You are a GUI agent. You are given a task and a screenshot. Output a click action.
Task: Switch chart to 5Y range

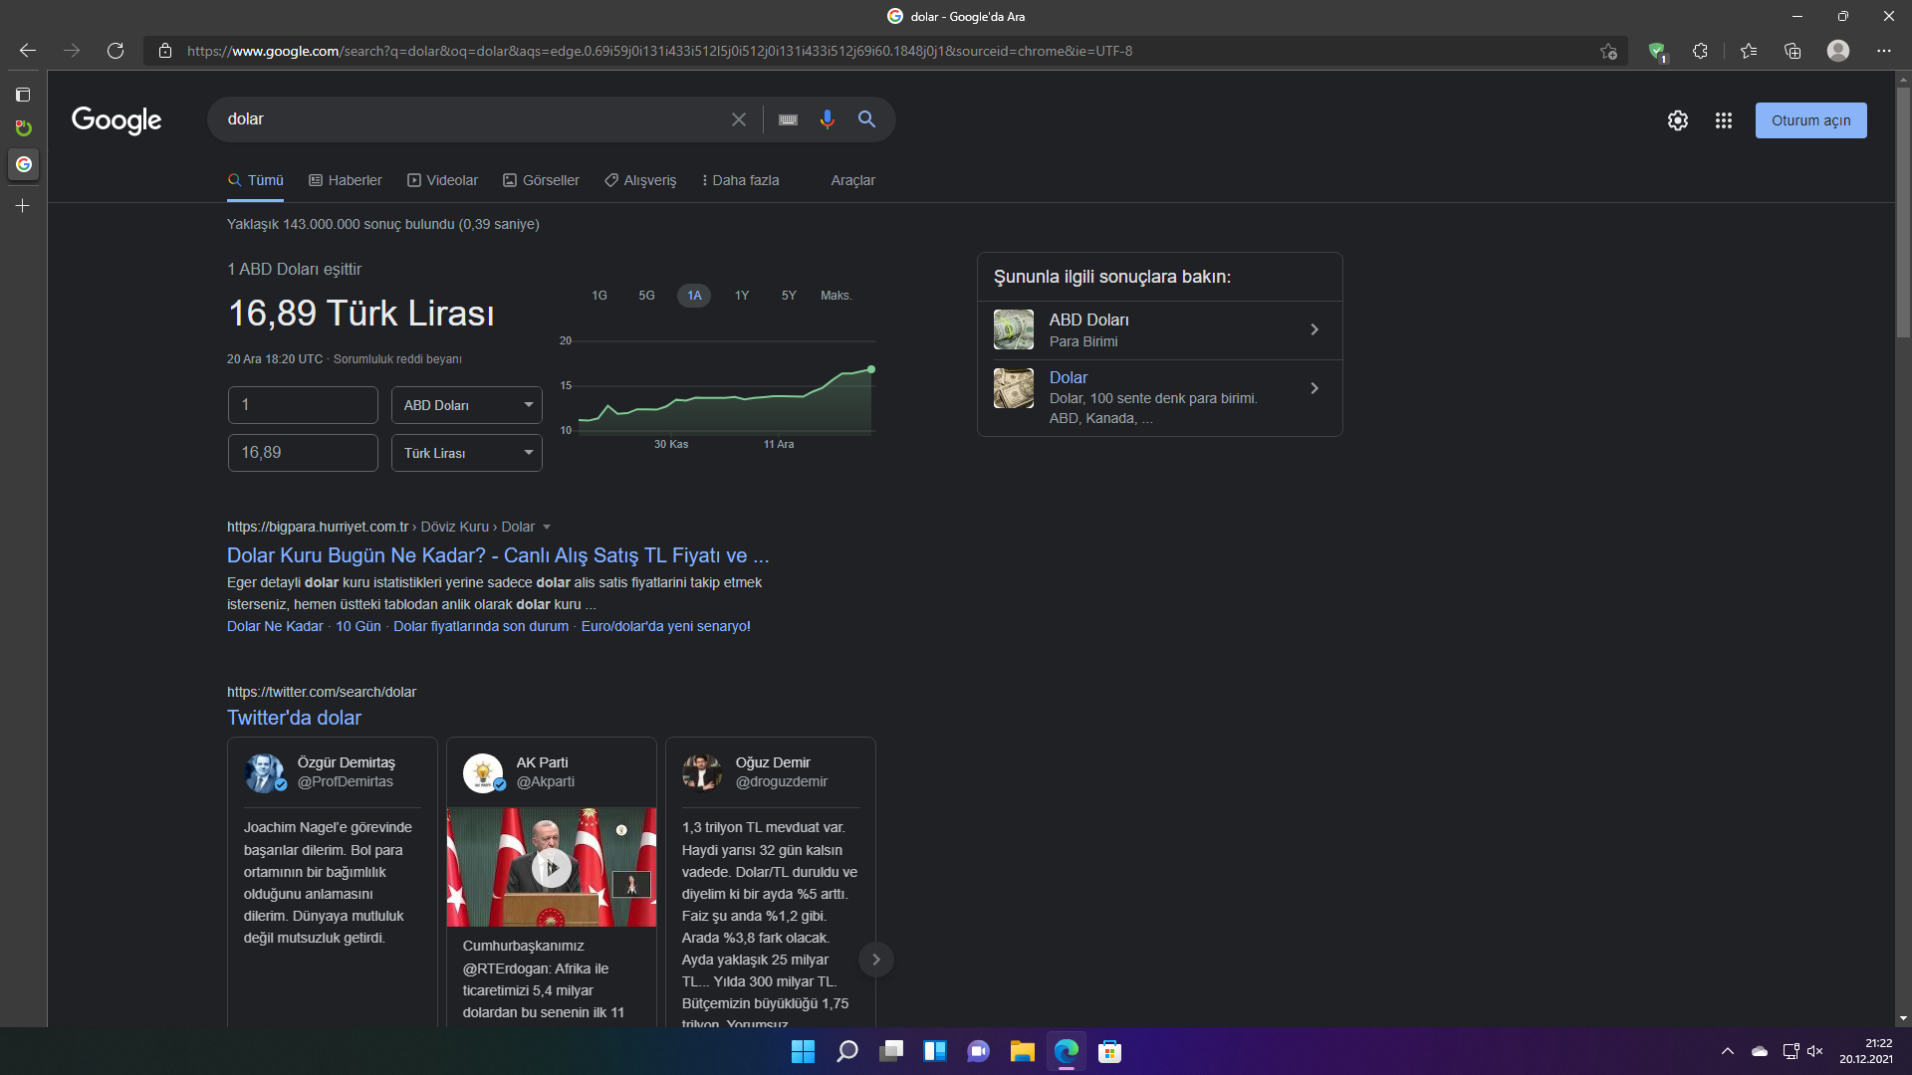pyautogui.click(x=789, y=296)
